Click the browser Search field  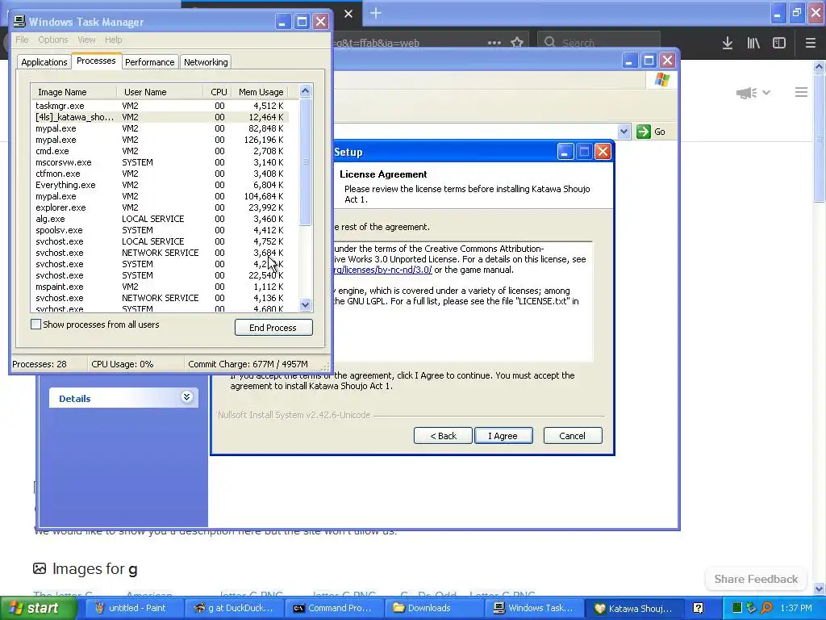tap(598, 43)
